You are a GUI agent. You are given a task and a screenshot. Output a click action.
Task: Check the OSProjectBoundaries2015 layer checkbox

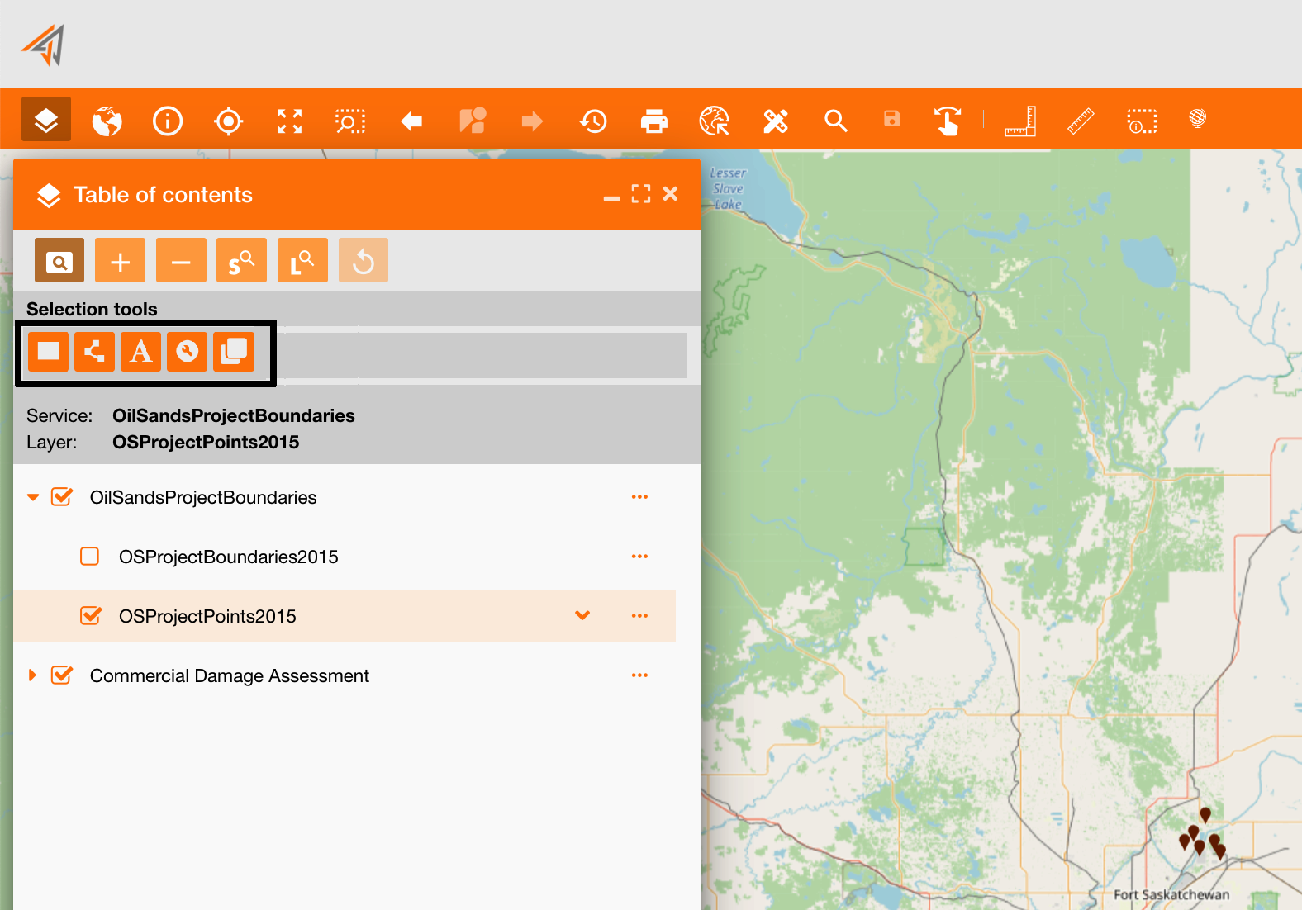[90, 557]
